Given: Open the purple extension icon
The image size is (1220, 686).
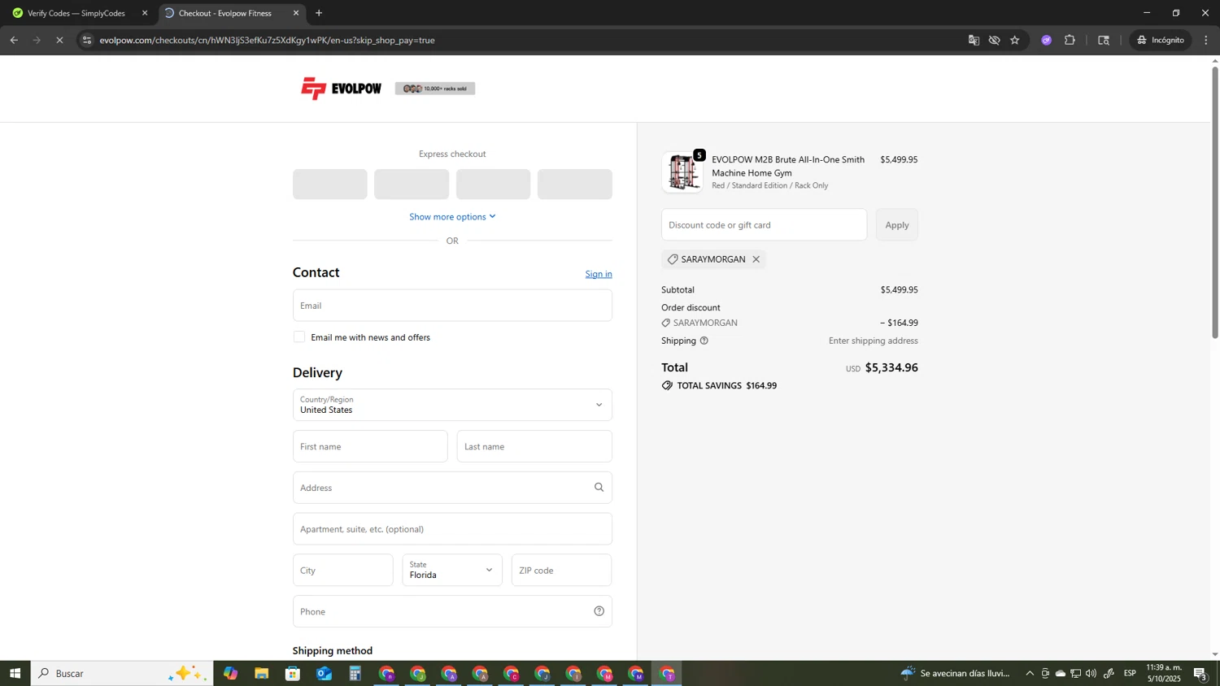Looking at the screenshot, I should (1047, 40).
